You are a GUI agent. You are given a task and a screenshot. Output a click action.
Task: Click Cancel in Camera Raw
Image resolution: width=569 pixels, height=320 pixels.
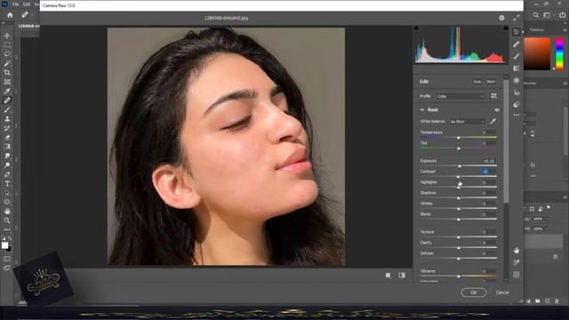coord(502,292)
